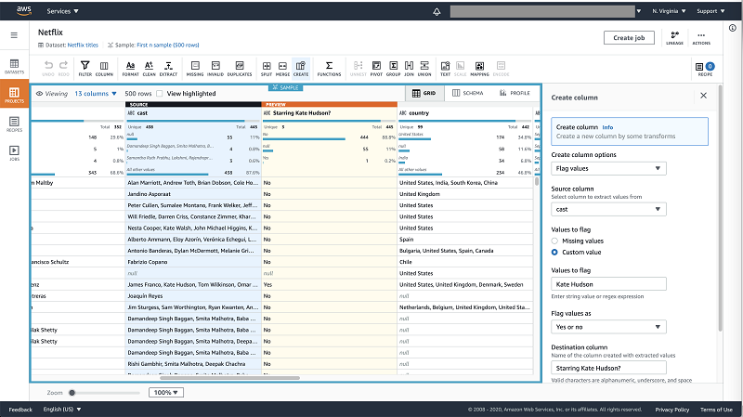Open the Lineage view
This screenshot has height=417, width=743.
point(675,38)
